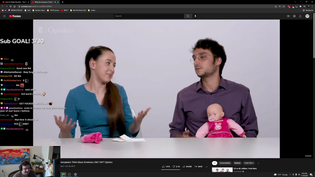This screenshot has height=177, width=315.
Task: Expand chip row with right chevron
Action: pyautogui.click(x=258, y=163)
